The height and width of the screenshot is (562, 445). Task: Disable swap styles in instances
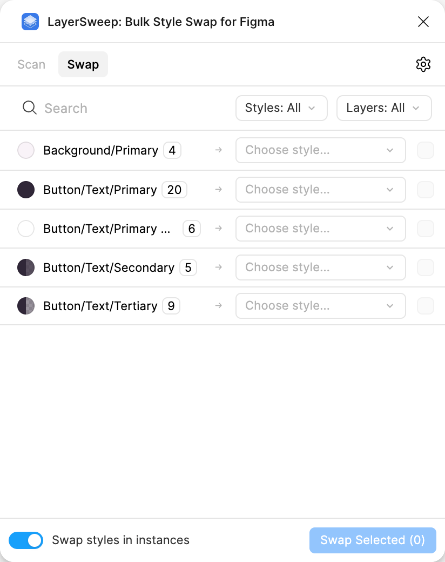click(25, 540)
